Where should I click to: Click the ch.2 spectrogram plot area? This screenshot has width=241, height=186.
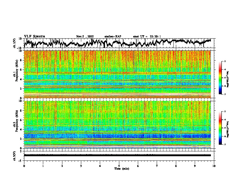click(x=117, y=125)
